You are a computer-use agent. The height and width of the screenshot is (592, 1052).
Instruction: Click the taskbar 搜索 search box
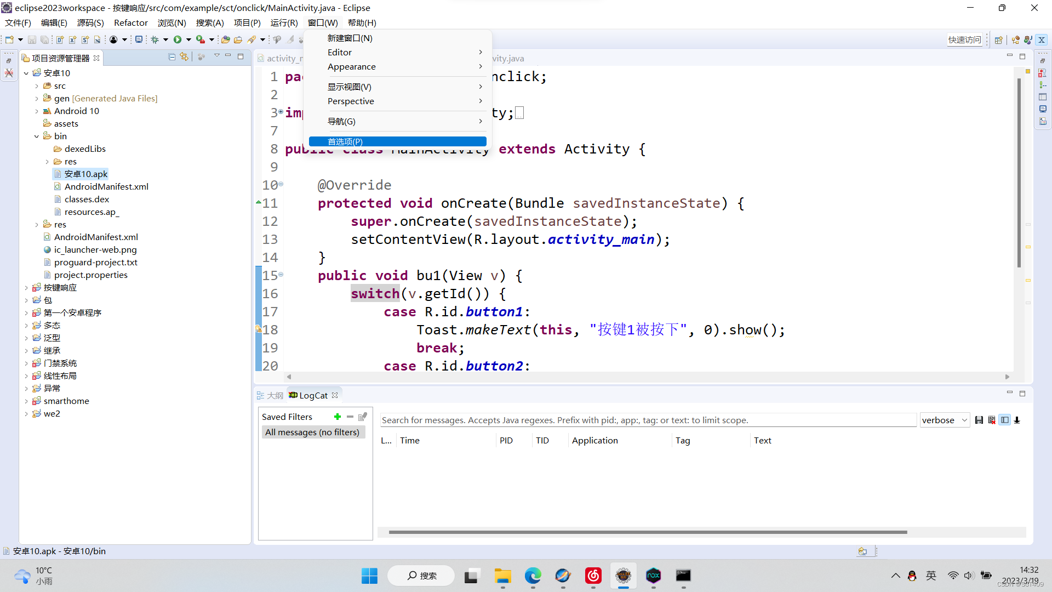[x=421, y=576]
